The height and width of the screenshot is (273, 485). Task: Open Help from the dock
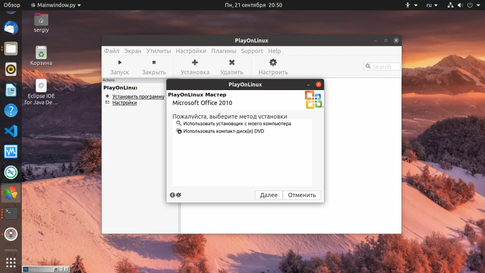[11, 110]
